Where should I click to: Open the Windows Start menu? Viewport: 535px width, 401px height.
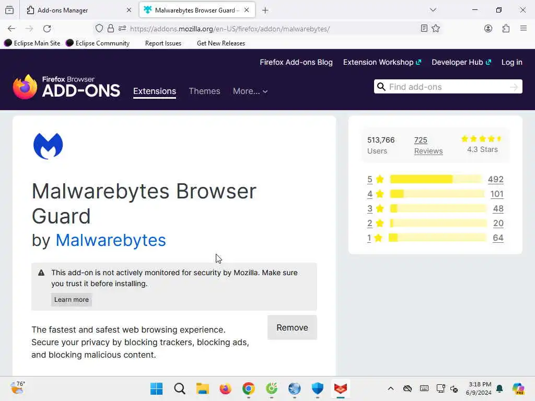(x=157, y=388)
